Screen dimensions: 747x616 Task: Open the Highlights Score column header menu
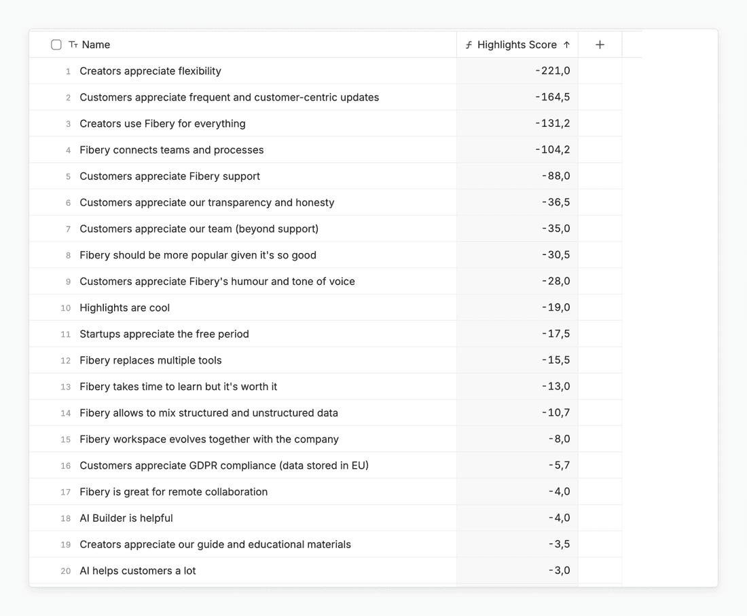click(x=517, y=45)
